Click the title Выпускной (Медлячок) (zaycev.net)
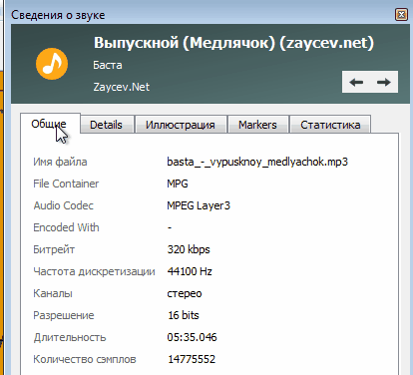This screenshot has height=375, width=413. click(233, 43)
